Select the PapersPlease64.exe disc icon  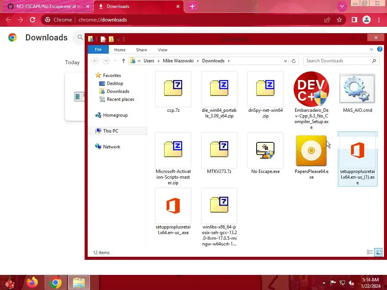[311, 150]
